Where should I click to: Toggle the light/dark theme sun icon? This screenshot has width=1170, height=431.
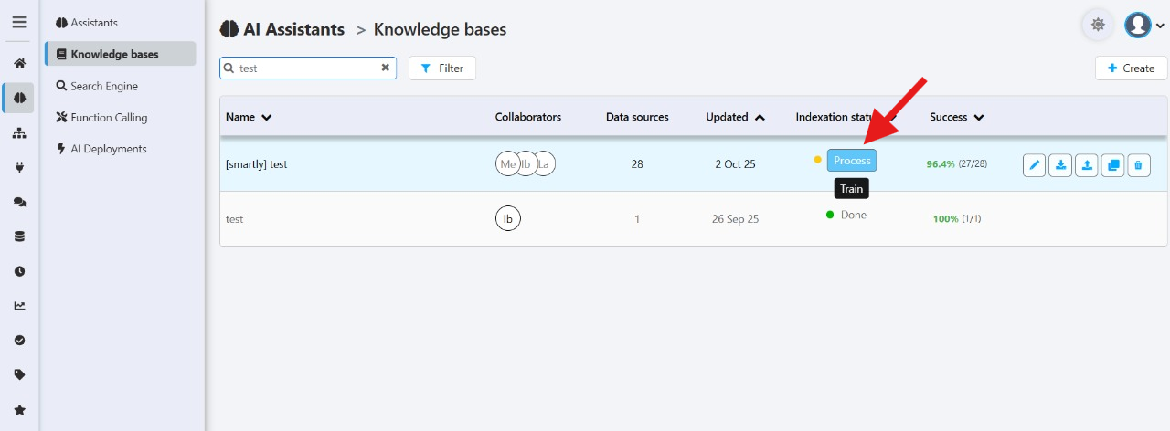1098,25
